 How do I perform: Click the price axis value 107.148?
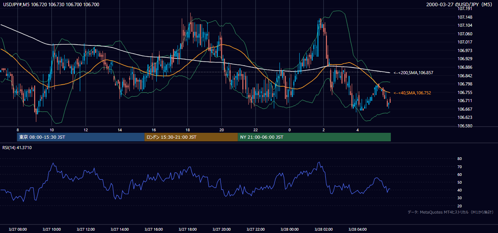[x=465, y=17]
